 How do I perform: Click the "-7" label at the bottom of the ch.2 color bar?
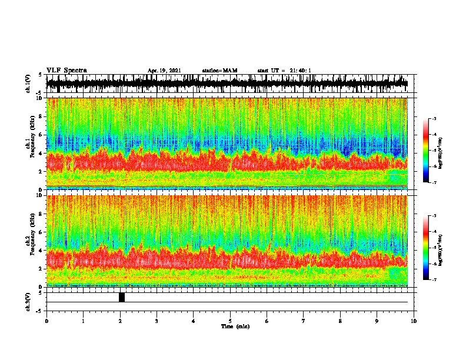pyautogui.click(x=434, y=279)
